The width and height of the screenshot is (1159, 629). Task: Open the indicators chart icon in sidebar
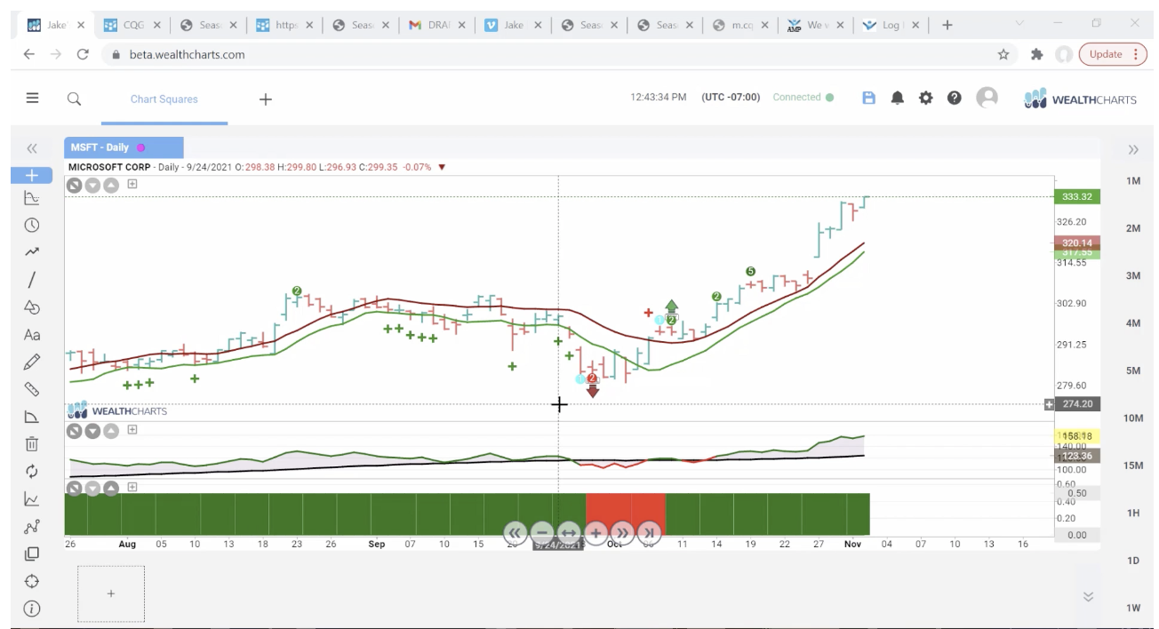pyautogui.click(x=32, y=499)
